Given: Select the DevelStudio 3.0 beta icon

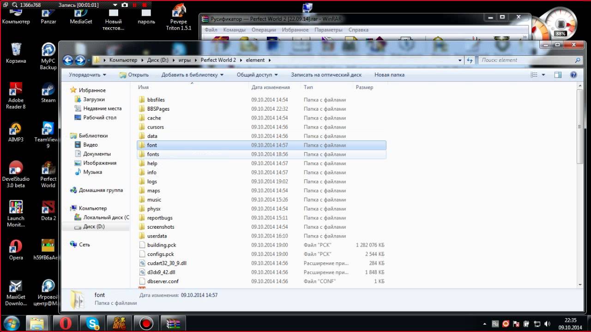Looking at the screenshot, I should pyautogui.click(x=16, y=174).
